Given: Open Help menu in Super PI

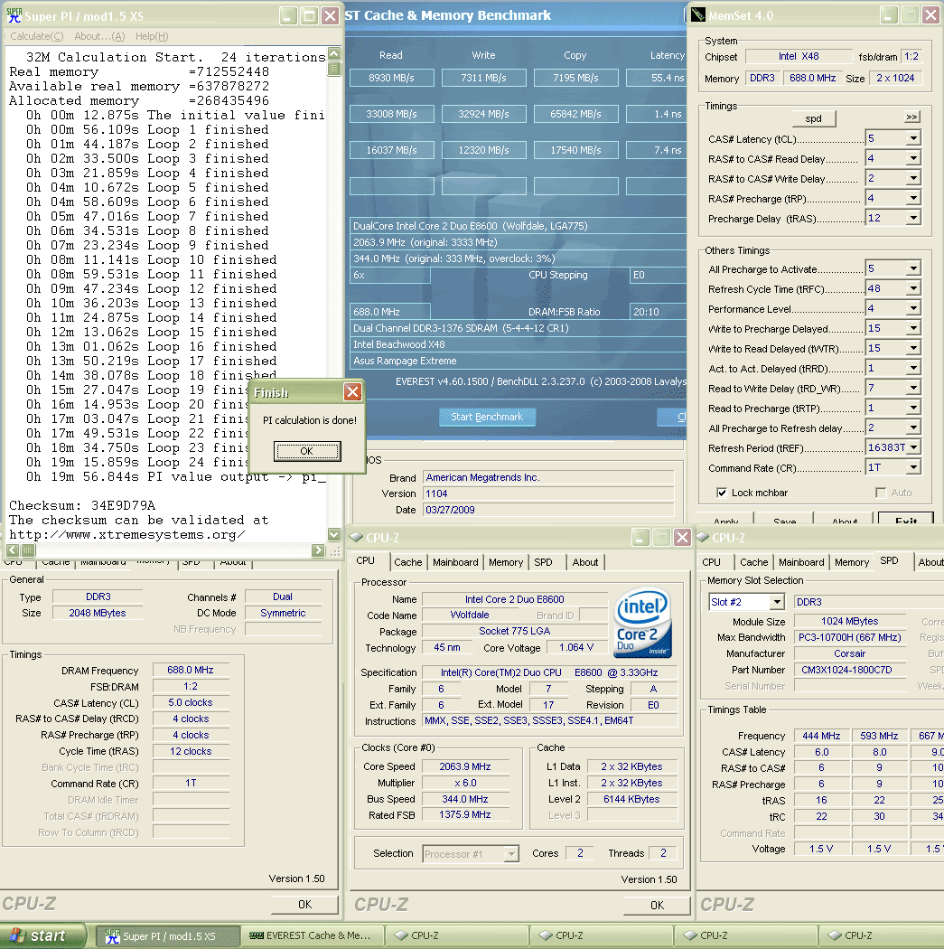Looking at the screenshot, I should 152,36.
